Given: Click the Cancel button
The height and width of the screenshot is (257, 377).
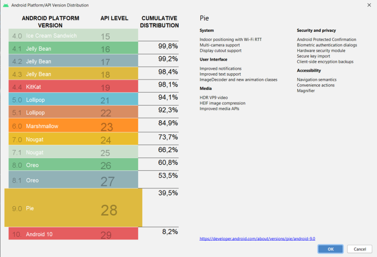Looking at the screenshot, I should tap(360, 249).
